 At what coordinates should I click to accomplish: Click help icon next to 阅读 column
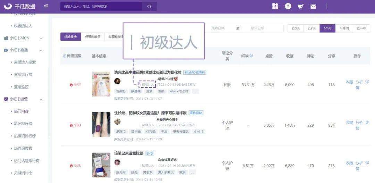(251, 56)
